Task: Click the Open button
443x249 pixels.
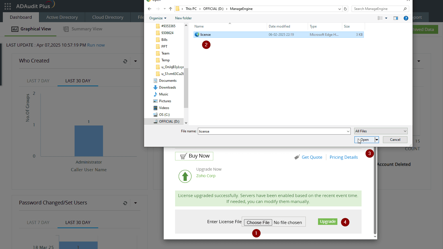Action: 365,140
